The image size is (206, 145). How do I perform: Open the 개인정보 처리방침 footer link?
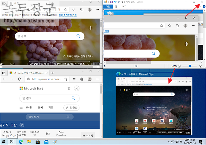point(21,134)
